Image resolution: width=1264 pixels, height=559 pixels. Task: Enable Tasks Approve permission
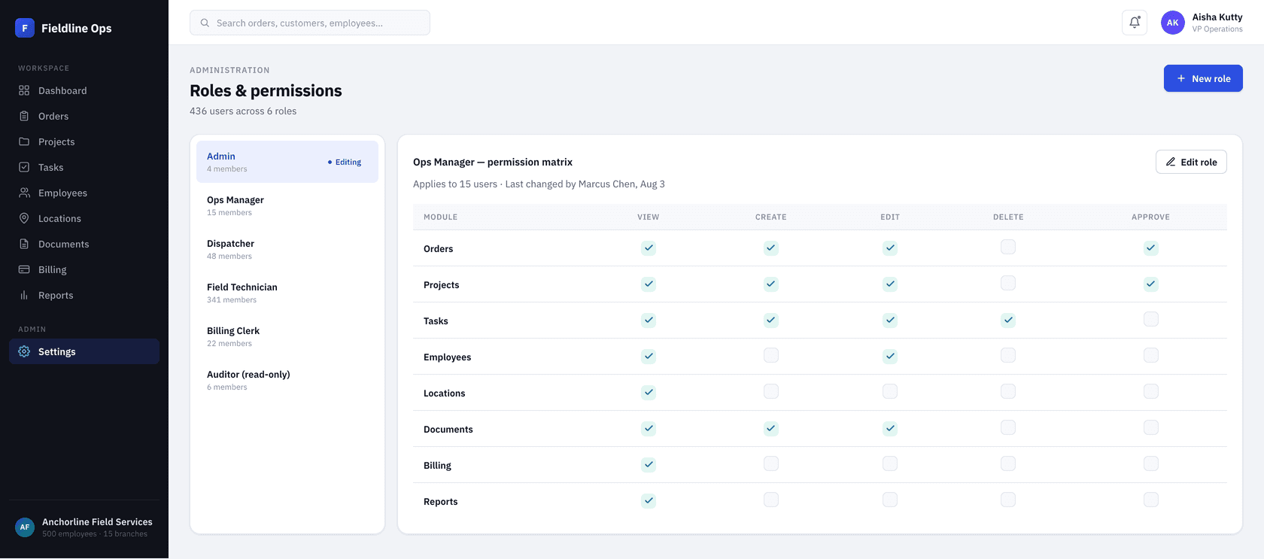pos(1151,319)
